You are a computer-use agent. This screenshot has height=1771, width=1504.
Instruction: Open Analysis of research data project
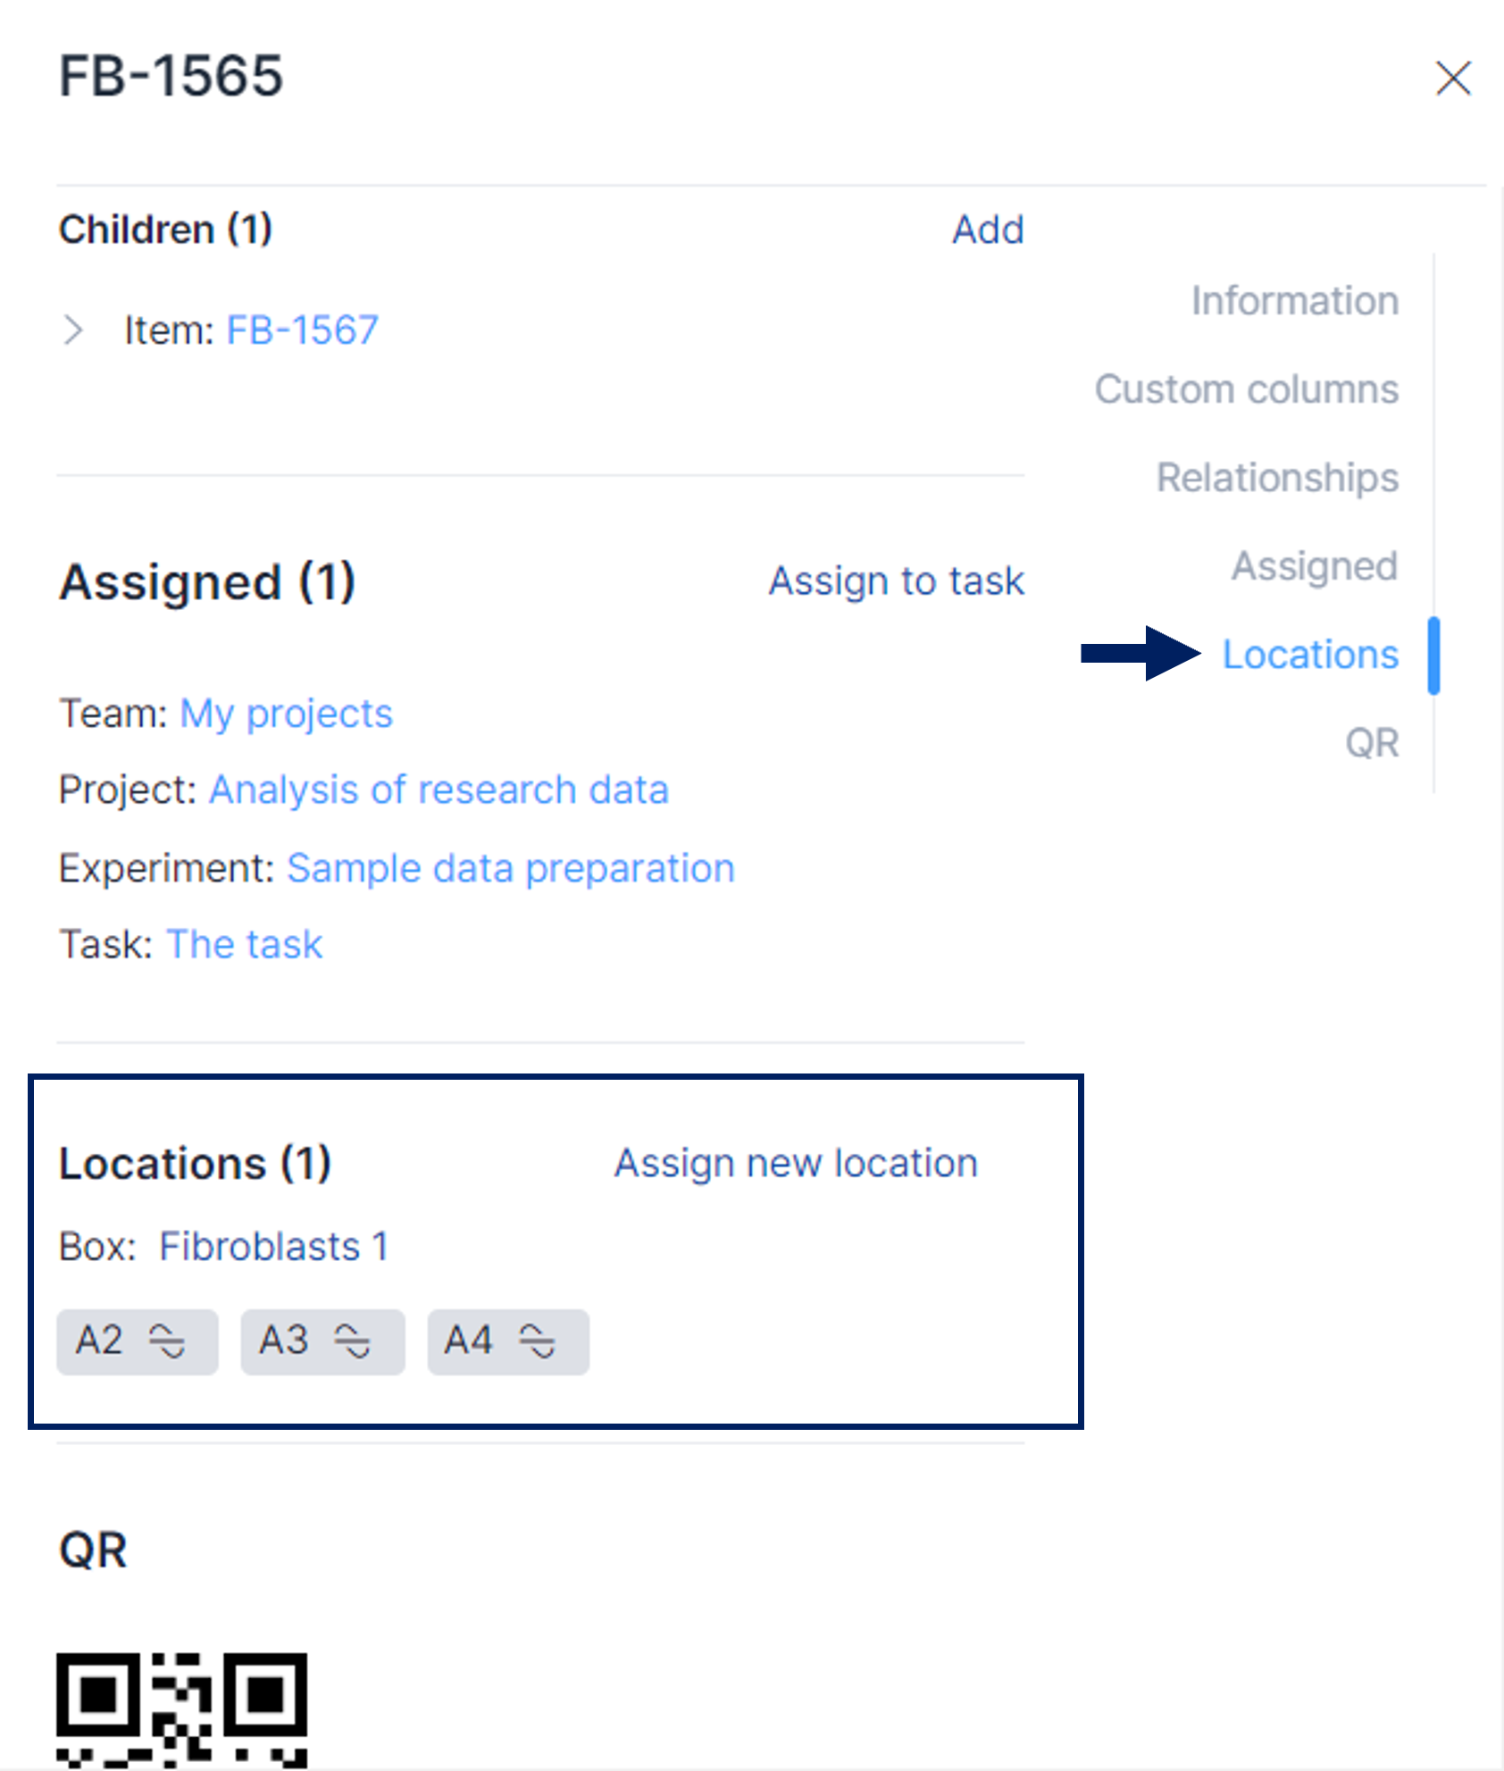(x=439, y=790)
